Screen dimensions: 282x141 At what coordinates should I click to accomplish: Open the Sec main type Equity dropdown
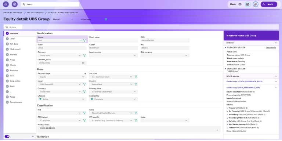[62, 77]
